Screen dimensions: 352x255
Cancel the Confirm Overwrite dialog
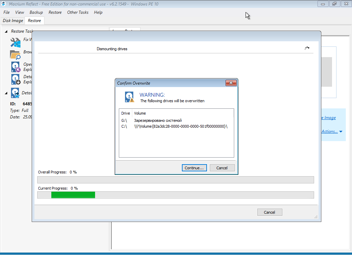click(222, 168)
